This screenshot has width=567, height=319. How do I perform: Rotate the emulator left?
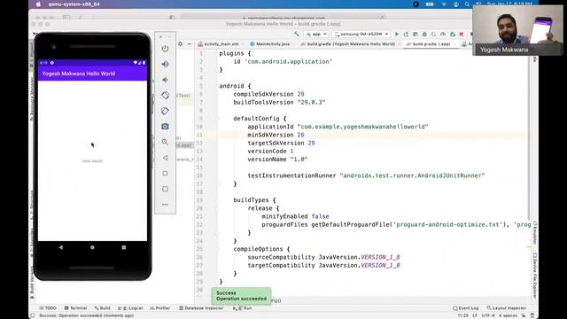(x=165, y=95)
